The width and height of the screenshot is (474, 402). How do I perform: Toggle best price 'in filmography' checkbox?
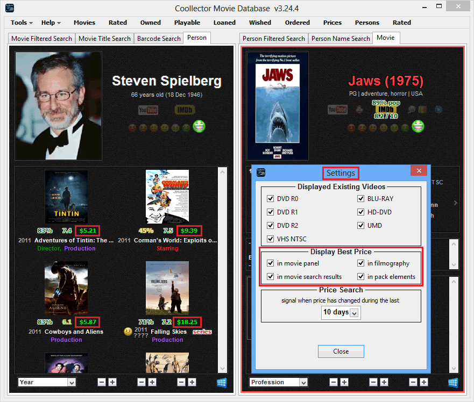360,263
